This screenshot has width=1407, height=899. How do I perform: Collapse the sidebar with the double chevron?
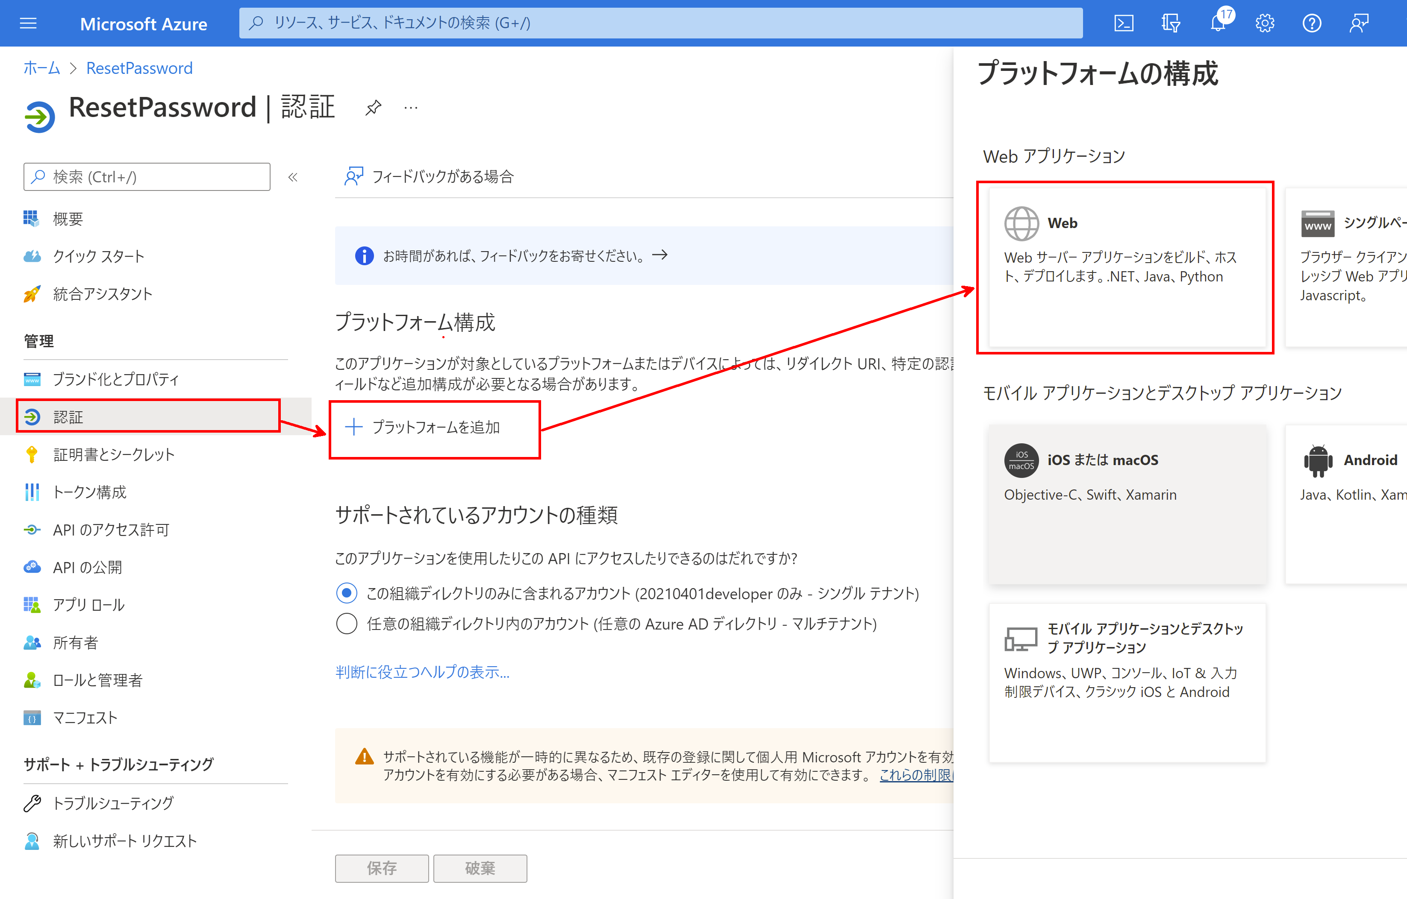(x=293, y=177)
